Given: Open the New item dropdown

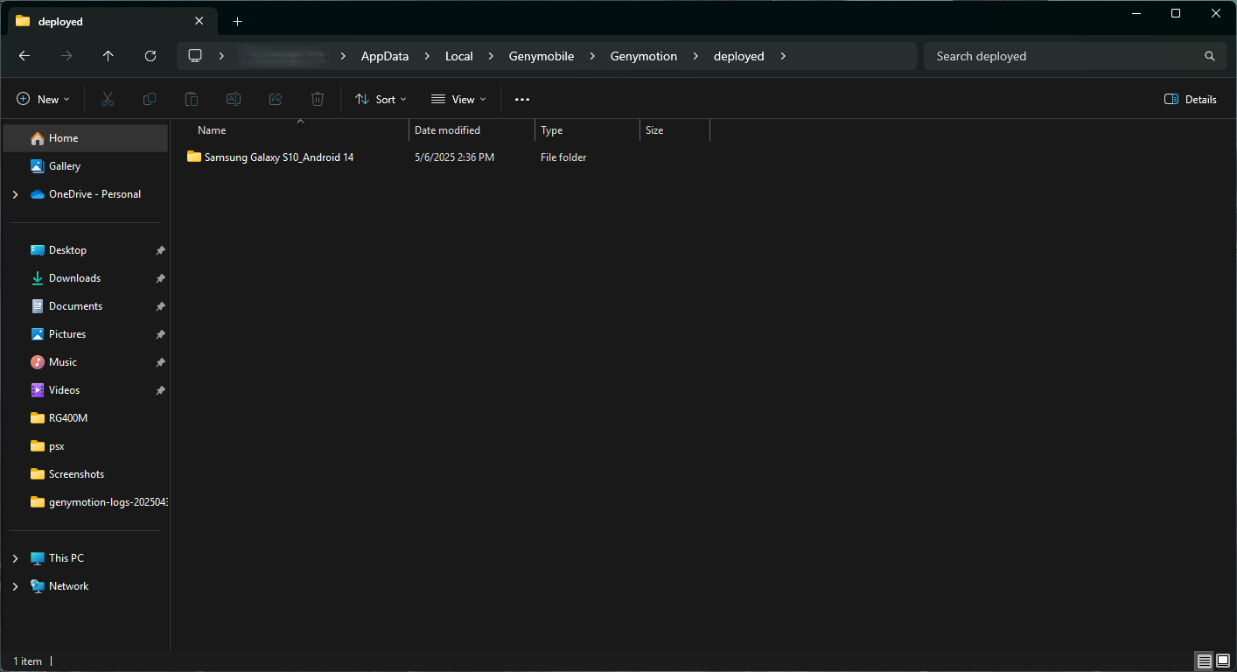Looking at the screenshot, I should coord(43,100).
